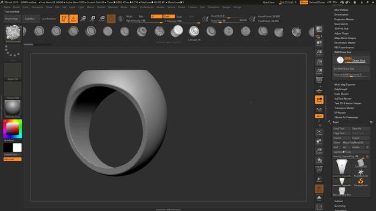Select the Move transform icon on top shelf
Screen dimensions: 376x211
point(83,19)
